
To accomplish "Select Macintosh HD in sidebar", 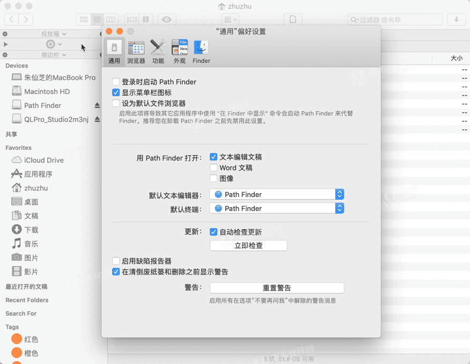I will click(x=41, y=91).
